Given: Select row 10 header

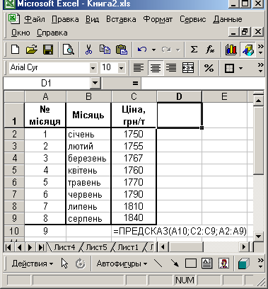Looking at the screenshot, I should click(14, 231).
